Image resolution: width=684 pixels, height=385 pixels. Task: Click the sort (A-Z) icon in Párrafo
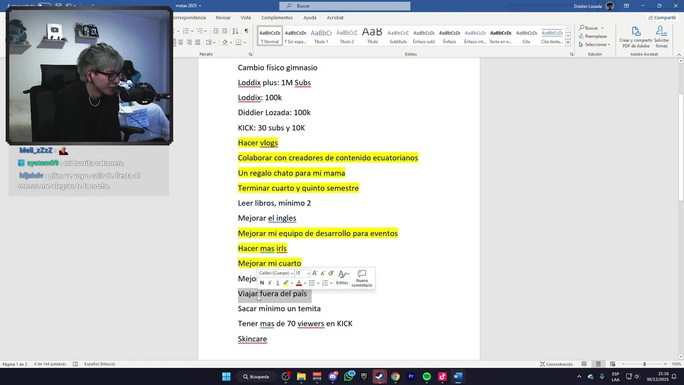click(236, 31)
